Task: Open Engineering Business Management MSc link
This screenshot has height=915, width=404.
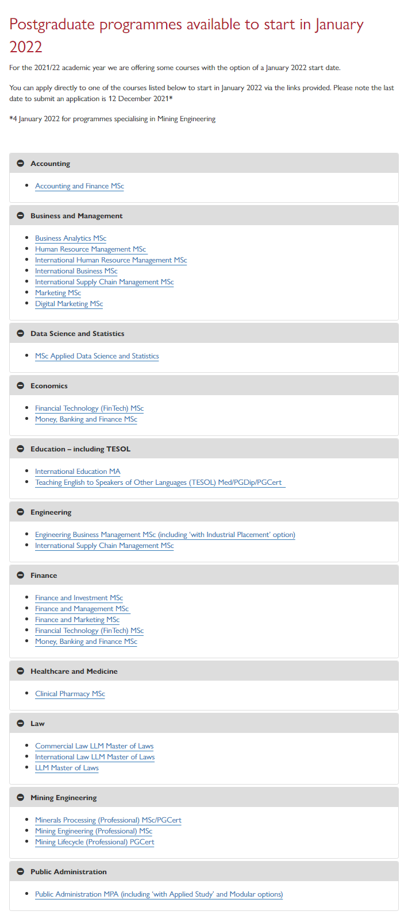Action: [x=165, y=535]
